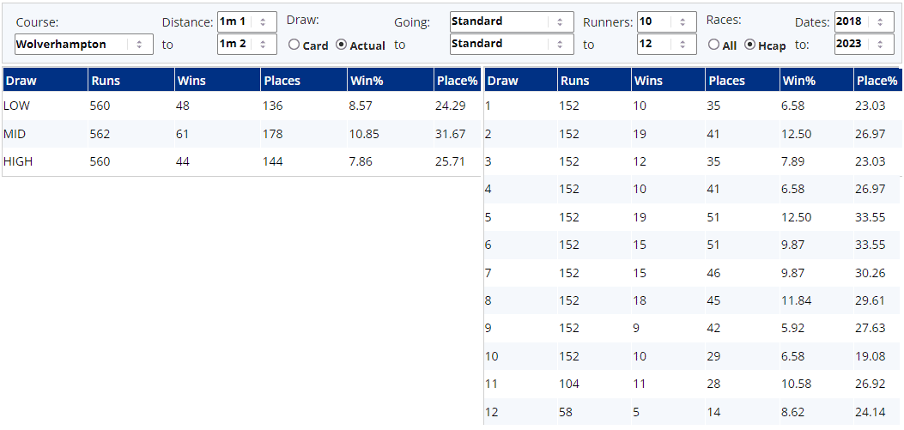Screen dimensions: 904x430
Task: Click the Places header in left table
Action: pos(281,81)
